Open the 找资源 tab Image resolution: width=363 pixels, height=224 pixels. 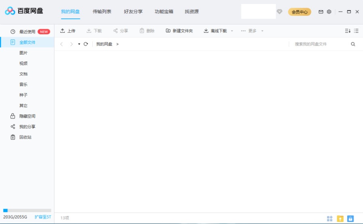tap(192, 12)
